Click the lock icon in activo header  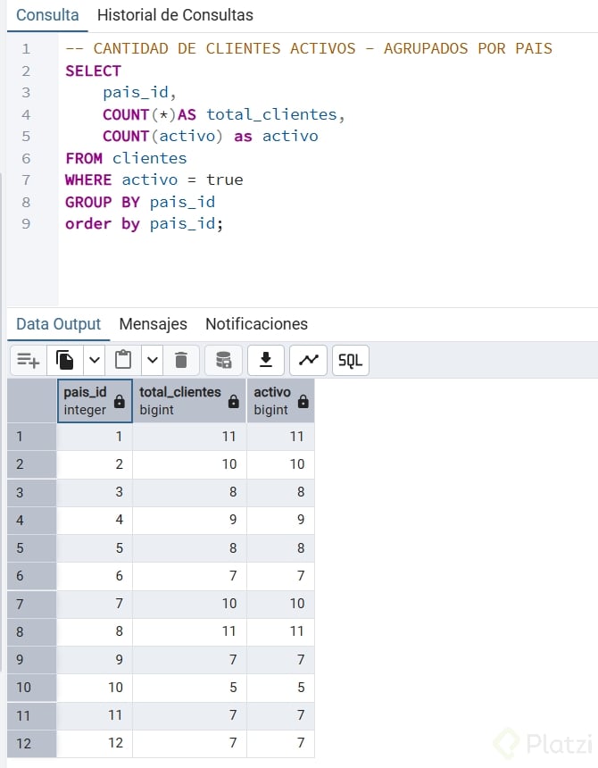pos(303,402)
